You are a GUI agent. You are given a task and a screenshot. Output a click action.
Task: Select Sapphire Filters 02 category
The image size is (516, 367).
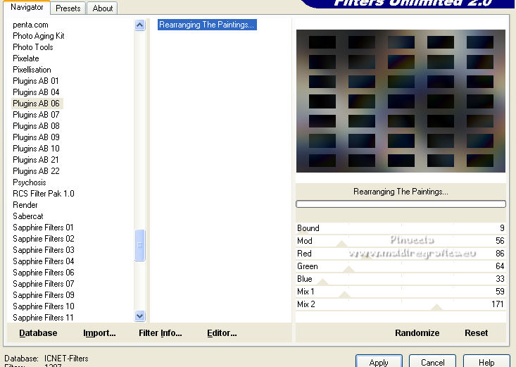pyautogui.click(x=44, y=239)
